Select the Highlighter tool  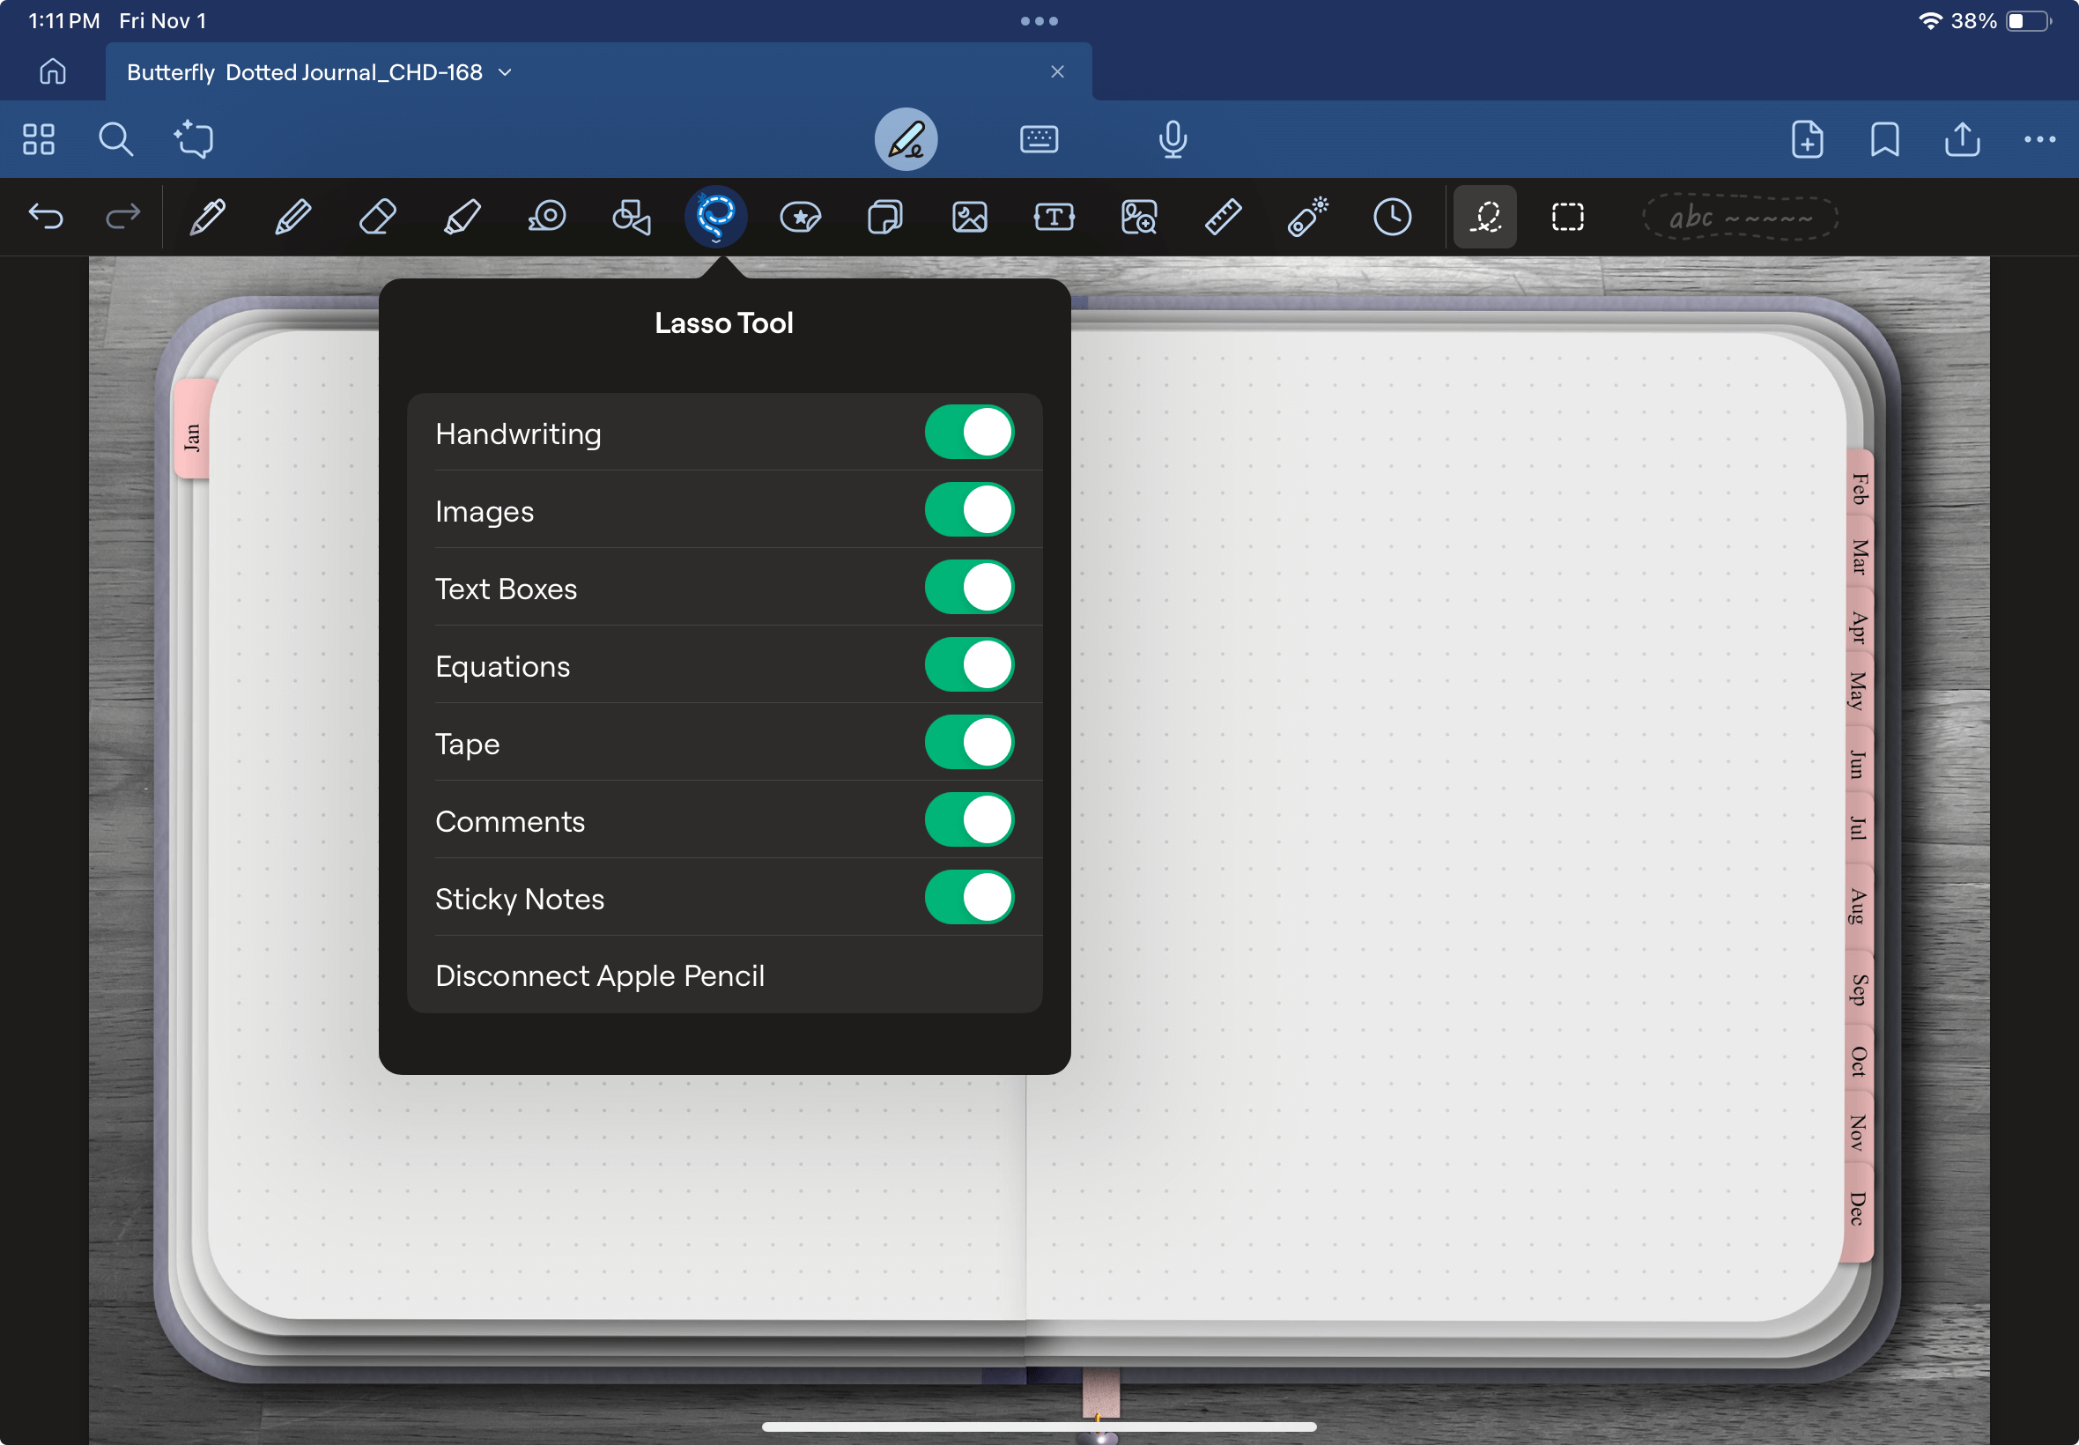tap(462, 218)
